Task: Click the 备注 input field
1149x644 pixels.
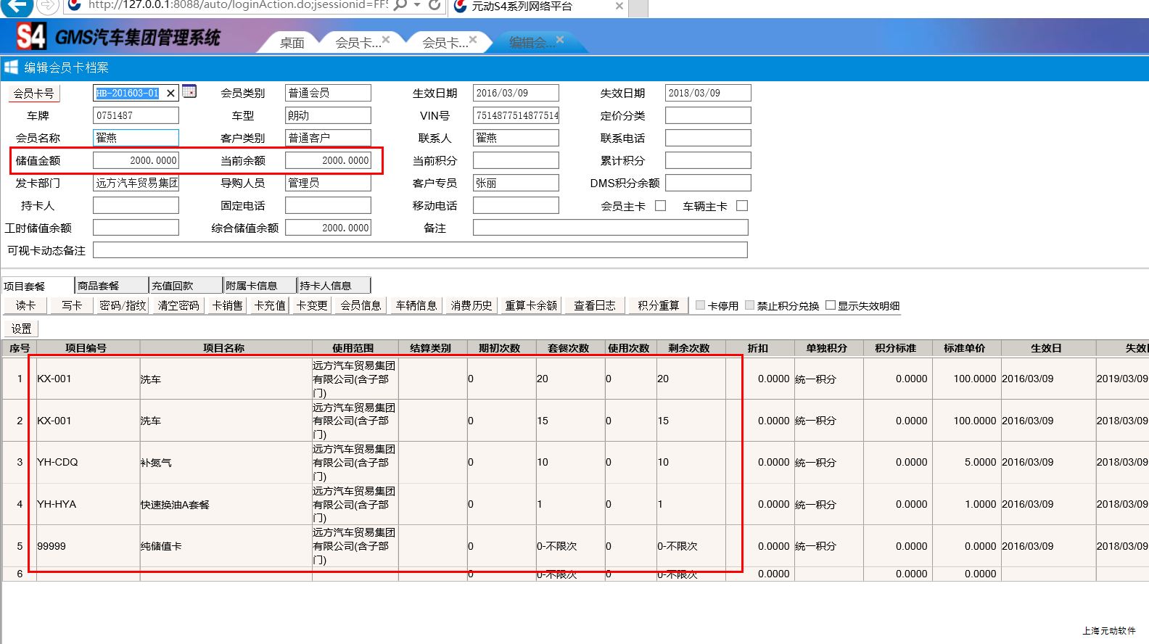Action: [610, 228]
